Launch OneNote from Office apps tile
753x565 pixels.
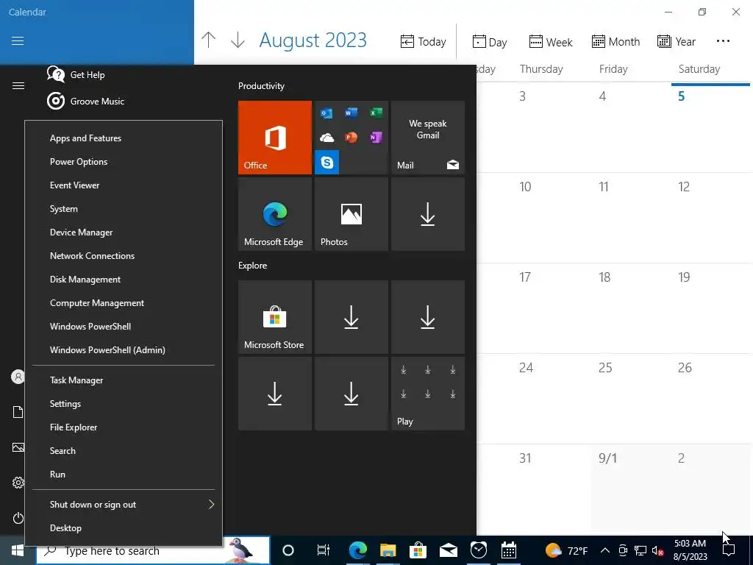coord(376,138)
